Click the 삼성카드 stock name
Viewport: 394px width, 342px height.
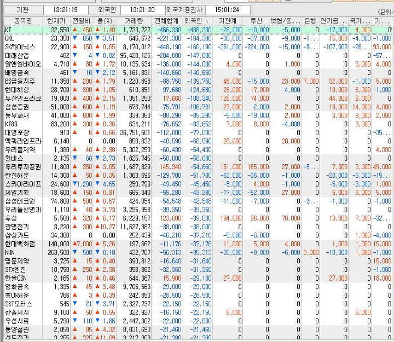17,235
